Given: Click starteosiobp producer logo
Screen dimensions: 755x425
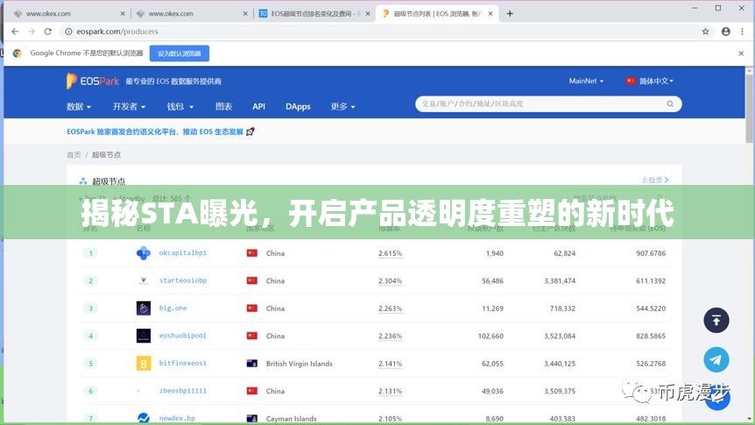Looking at the screenshot, I should pos(144,280).
